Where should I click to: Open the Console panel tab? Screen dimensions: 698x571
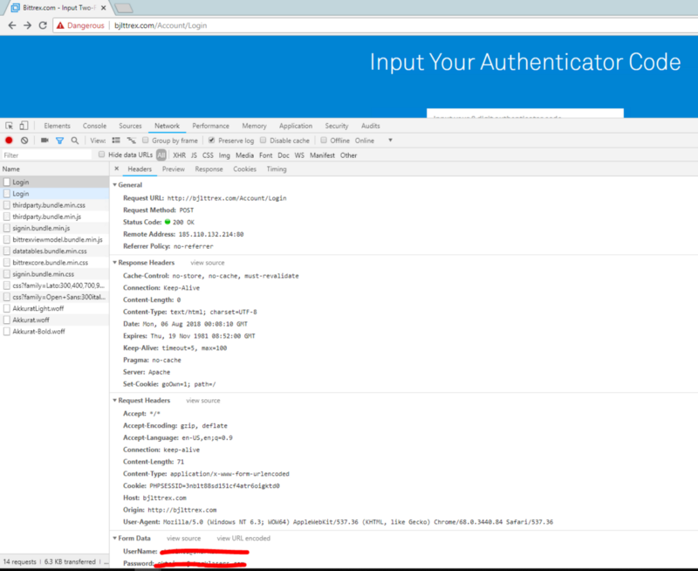coord(94,126)
